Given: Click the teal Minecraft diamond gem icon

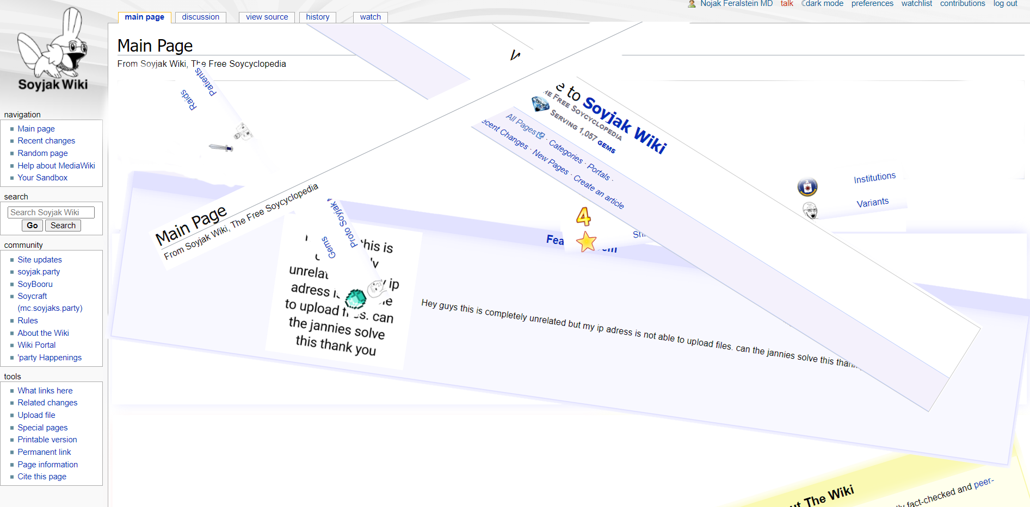Looking at the screenshot, I should [356, 298].
